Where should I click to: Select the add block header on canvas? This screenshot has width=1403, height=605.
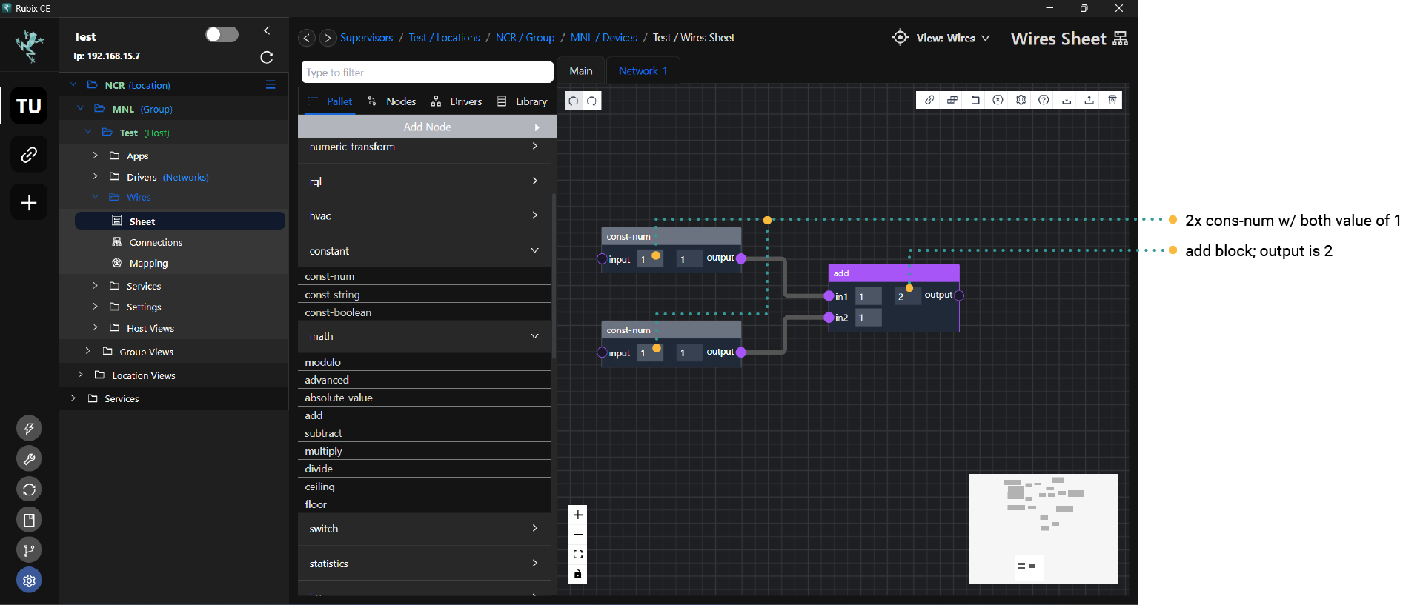click(894, 273)
